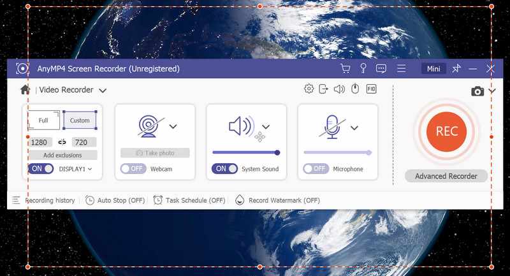
Task: Start recording with the REC button
Action: [446, 132]
